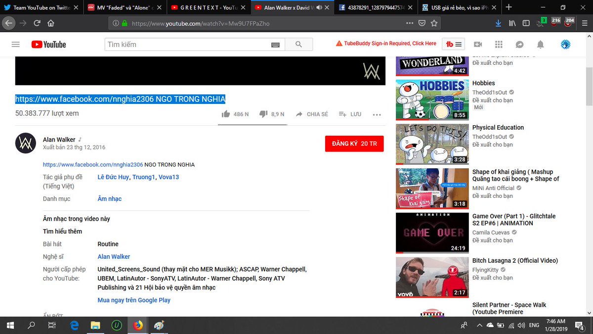The height and width of the screenshot is (334, 593).
Task: Open Vova13 subtitle author link
Action: tap(169, 177)
